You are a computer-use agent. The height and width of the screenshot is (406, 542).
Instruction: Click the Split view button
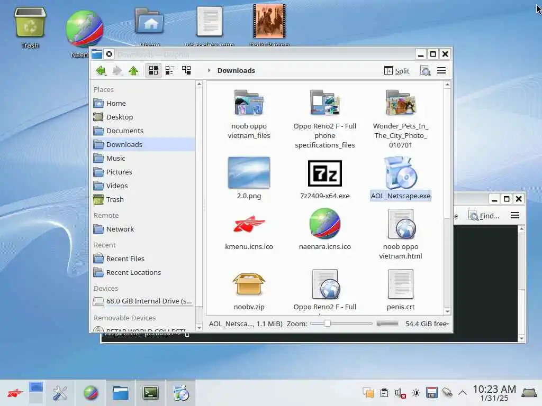pyautogui.click(x=396, y=71)
